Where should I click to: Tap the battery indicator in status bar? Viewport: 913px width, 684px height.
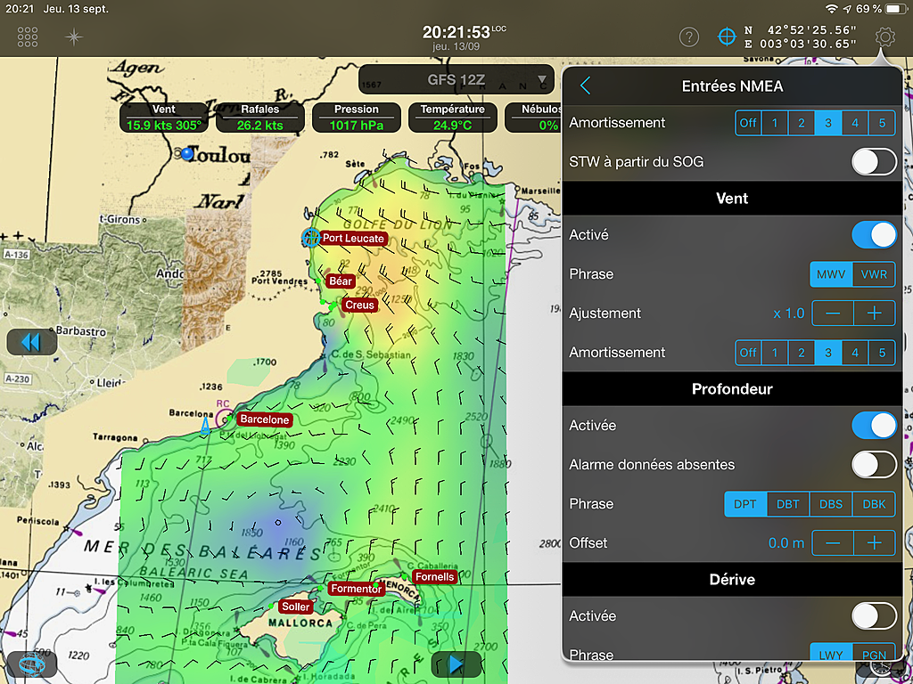(x=896, y=9)
